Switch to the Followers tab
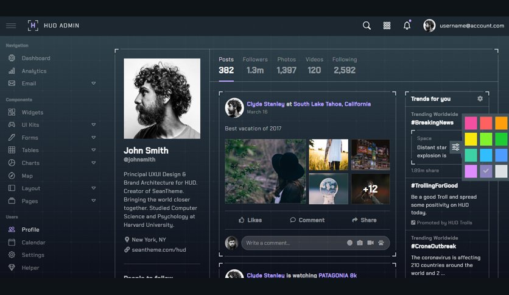Viewport: 509px width, 295px height. [x=255, y=65]
